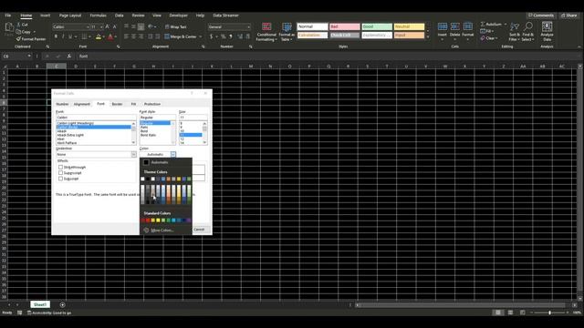Viewport: 584px width, 328px height.
Task: Open the File menu
Action: [x=8, y=15]
